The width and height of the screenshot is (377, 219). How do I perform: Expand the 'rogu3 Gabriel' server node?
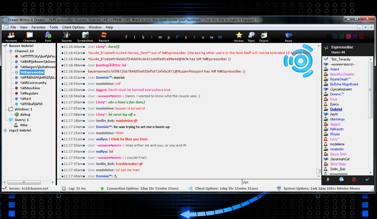tap(20, 130)
